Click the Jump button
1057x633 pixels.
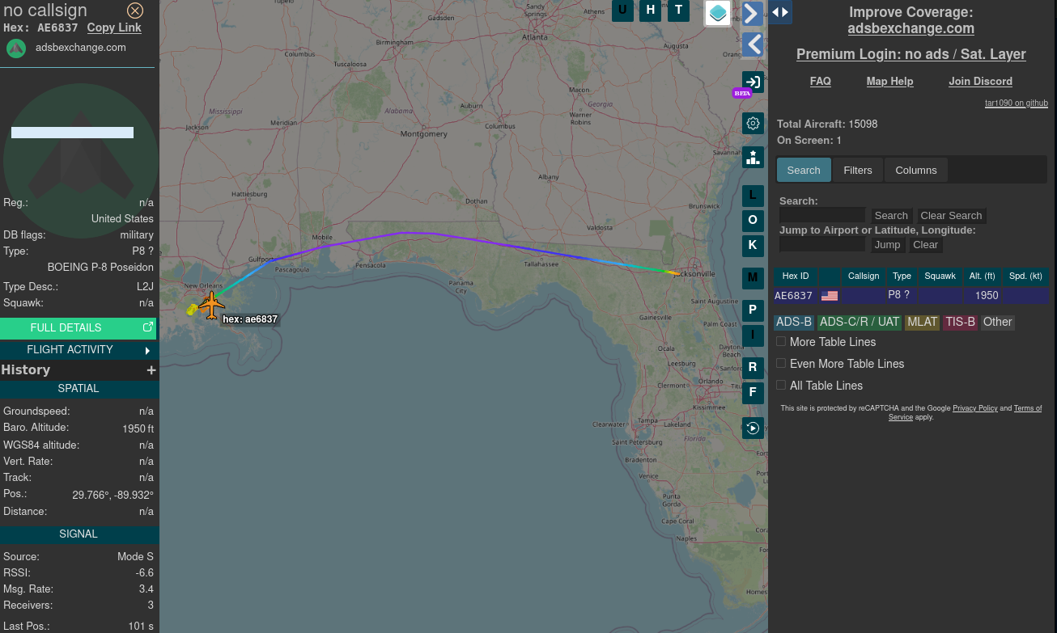coord(887,245)
